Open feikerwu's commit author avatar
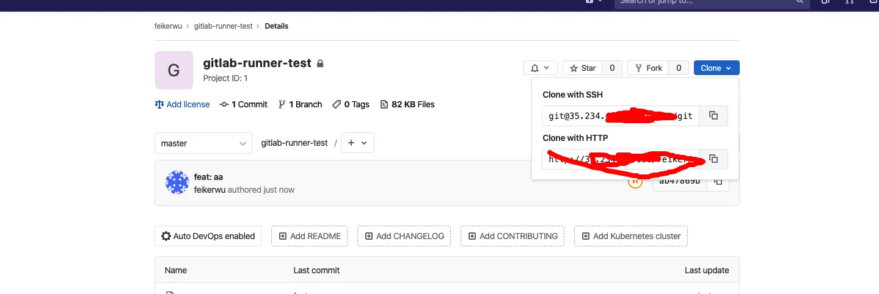This screenshot has width=879, height=294. [177, 183]
